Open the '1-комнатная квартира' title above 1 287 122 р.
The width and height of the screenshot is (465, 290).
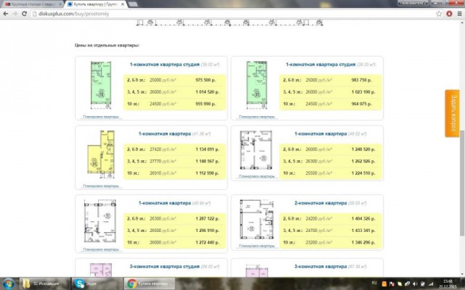pyautogui.click(x=165, y=203)
